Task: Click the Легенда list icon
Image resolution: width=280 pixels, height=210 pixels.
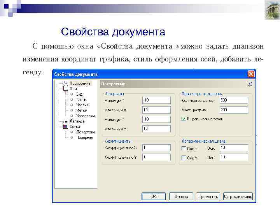Action: pos(65,121)
